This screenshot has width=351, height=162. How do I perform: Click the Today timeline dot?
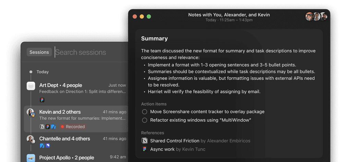[31, 72]
